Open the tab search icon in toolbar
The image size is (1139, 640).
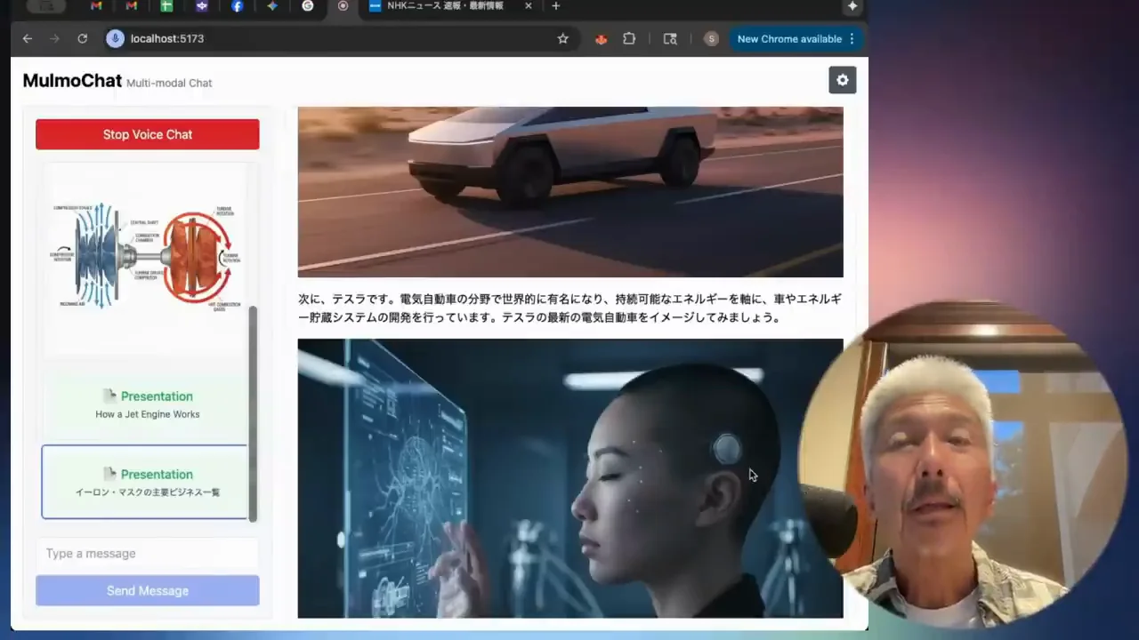point(670,39)
